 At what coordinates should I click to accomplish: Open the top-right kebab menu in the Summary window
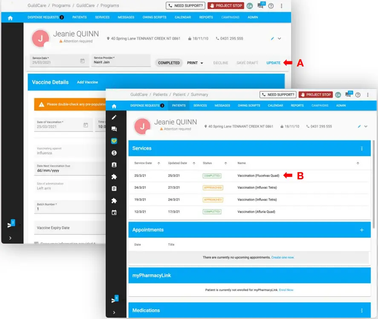click(368, 95)
